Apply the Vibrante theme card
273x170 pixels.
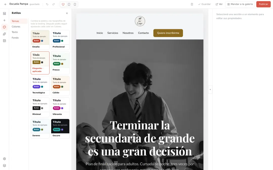pos(60,107)
